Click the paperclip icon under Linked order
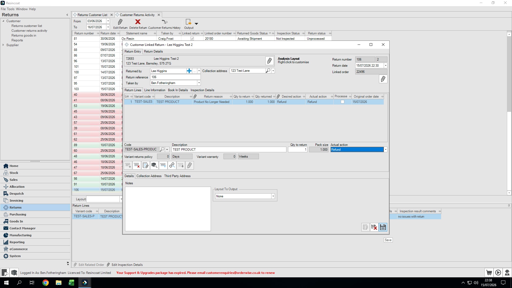512x288 pixels. [x=383, y=79]
